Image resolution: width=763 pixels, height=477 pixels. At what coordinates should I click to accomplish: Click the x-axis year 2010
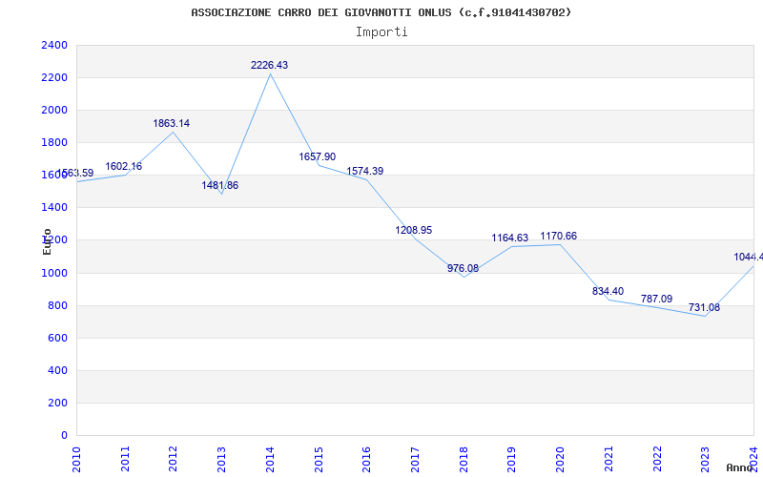(x=76, y=459)
